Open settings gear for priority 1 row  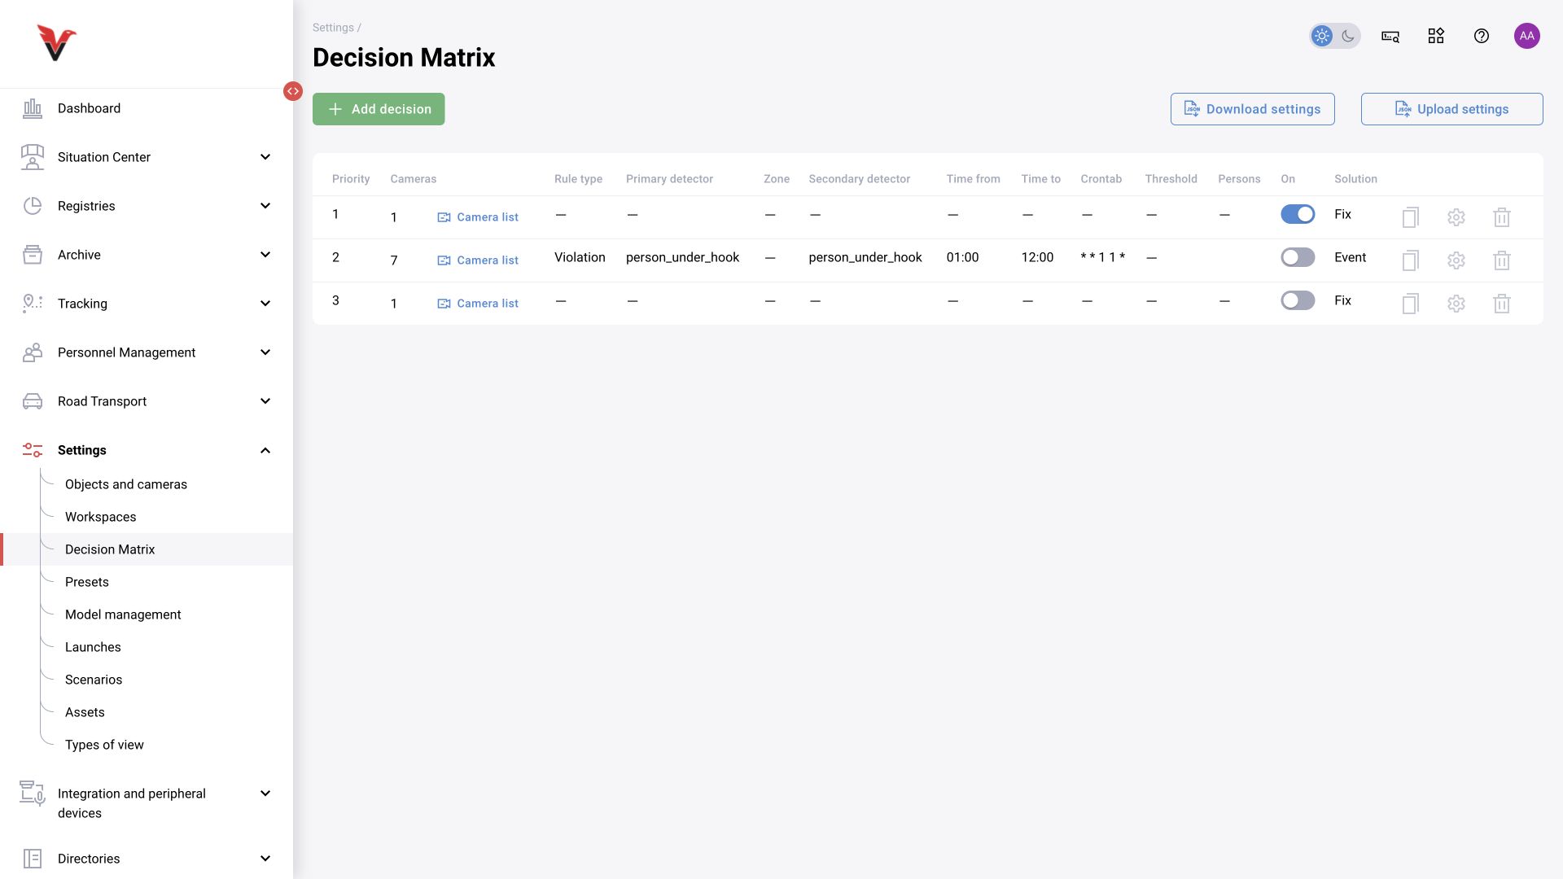point(1456,217)
